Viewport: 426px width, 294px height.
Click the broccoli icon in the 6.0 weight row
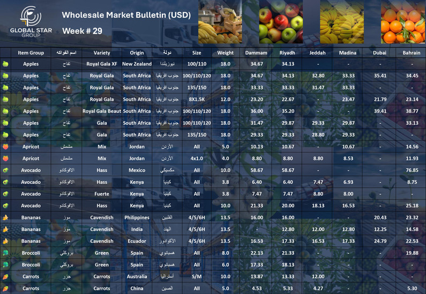5,265
